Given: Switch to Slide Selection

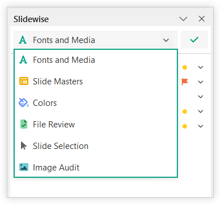Looking at the screenshot, I should pyautogui.click(x=96, y=146).
